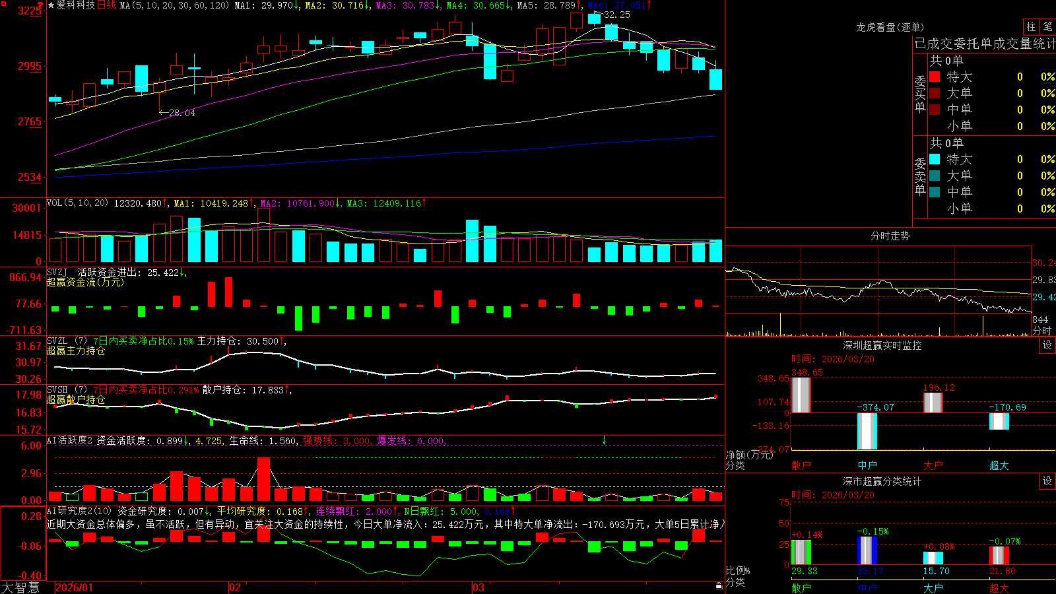The width and height of the screenshot is (1056, 594).
Task: Click the 大户 bar 196.12 in realtime monitor
Action: tap(933, 403)
